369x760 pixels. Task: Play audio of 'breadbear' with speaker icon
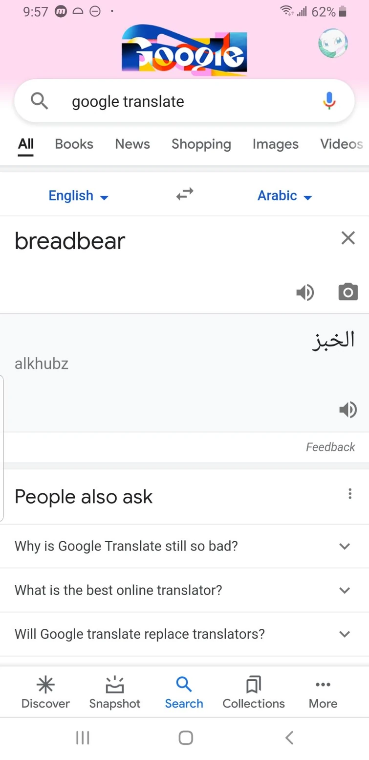pos(305,292)
